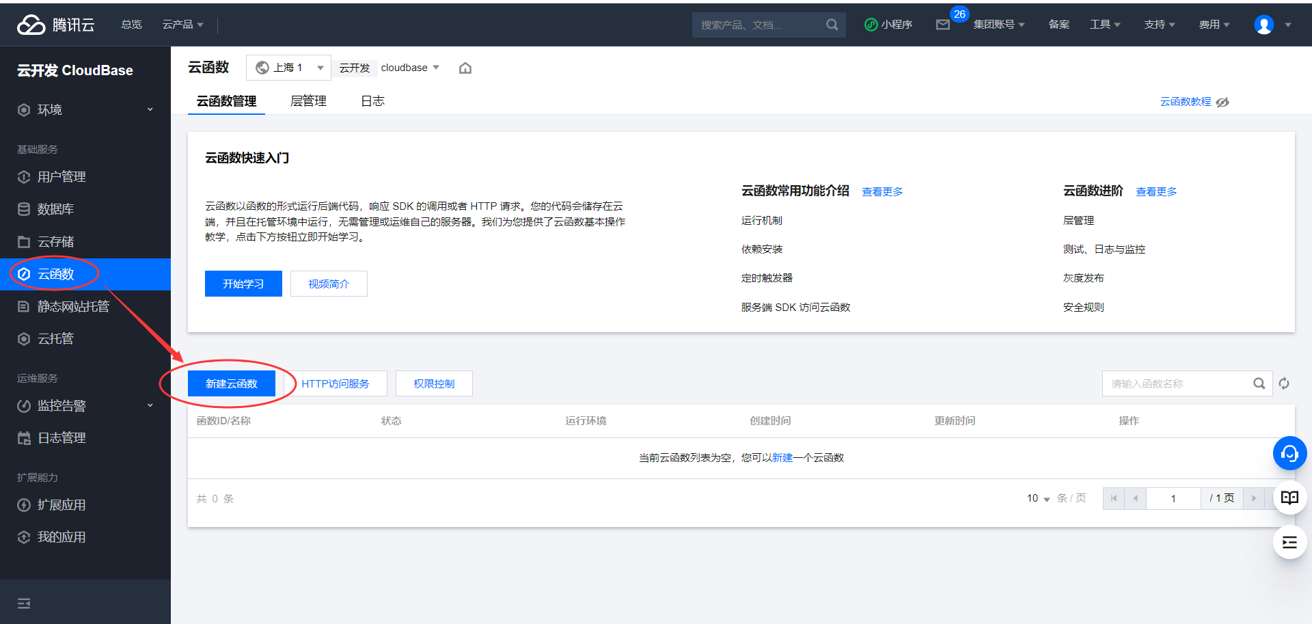Open the cloudbase environment dropdown
Screen dimensions: 1312x624
[x=410, y=68]
